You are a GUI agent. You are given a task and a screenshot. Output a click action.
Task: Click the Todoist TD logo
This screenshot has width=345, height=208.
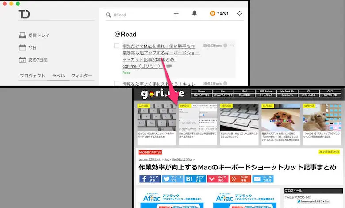[24, 14]
